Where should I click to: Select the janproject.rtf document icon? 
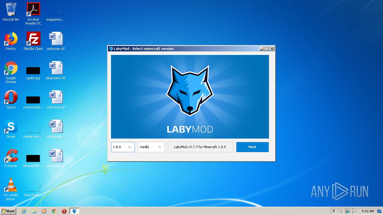click(55, 70)
